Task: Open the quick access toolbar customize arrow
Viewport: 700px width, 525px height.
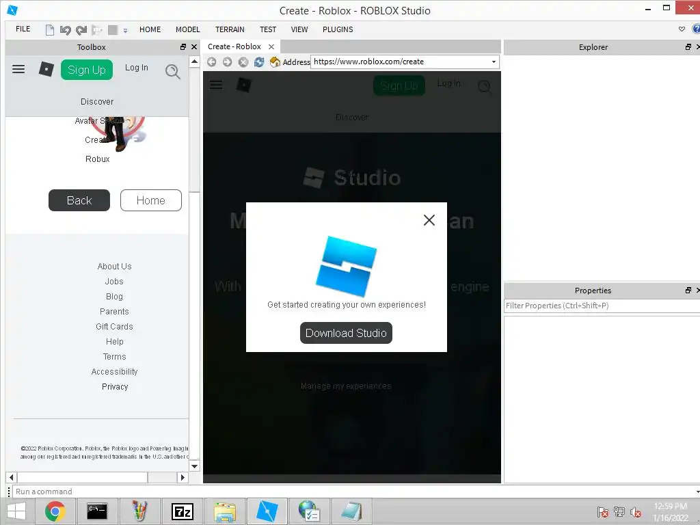Action: pos(126,30)
